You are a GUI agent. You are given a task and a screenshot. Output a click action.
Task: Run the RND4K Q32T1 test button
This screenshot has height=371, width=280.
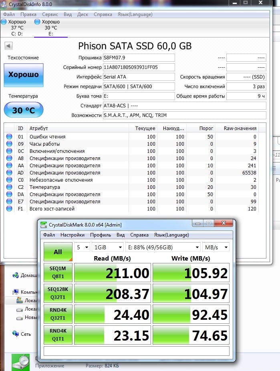tap(58, 314)
